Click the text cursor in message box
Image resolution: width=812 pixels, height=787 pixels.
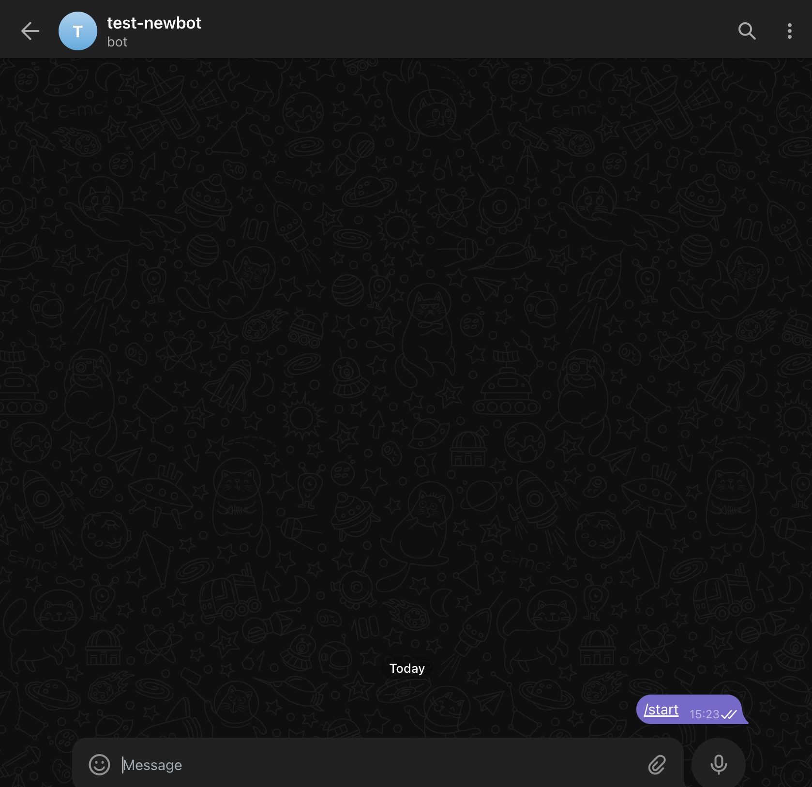(123, 765)
